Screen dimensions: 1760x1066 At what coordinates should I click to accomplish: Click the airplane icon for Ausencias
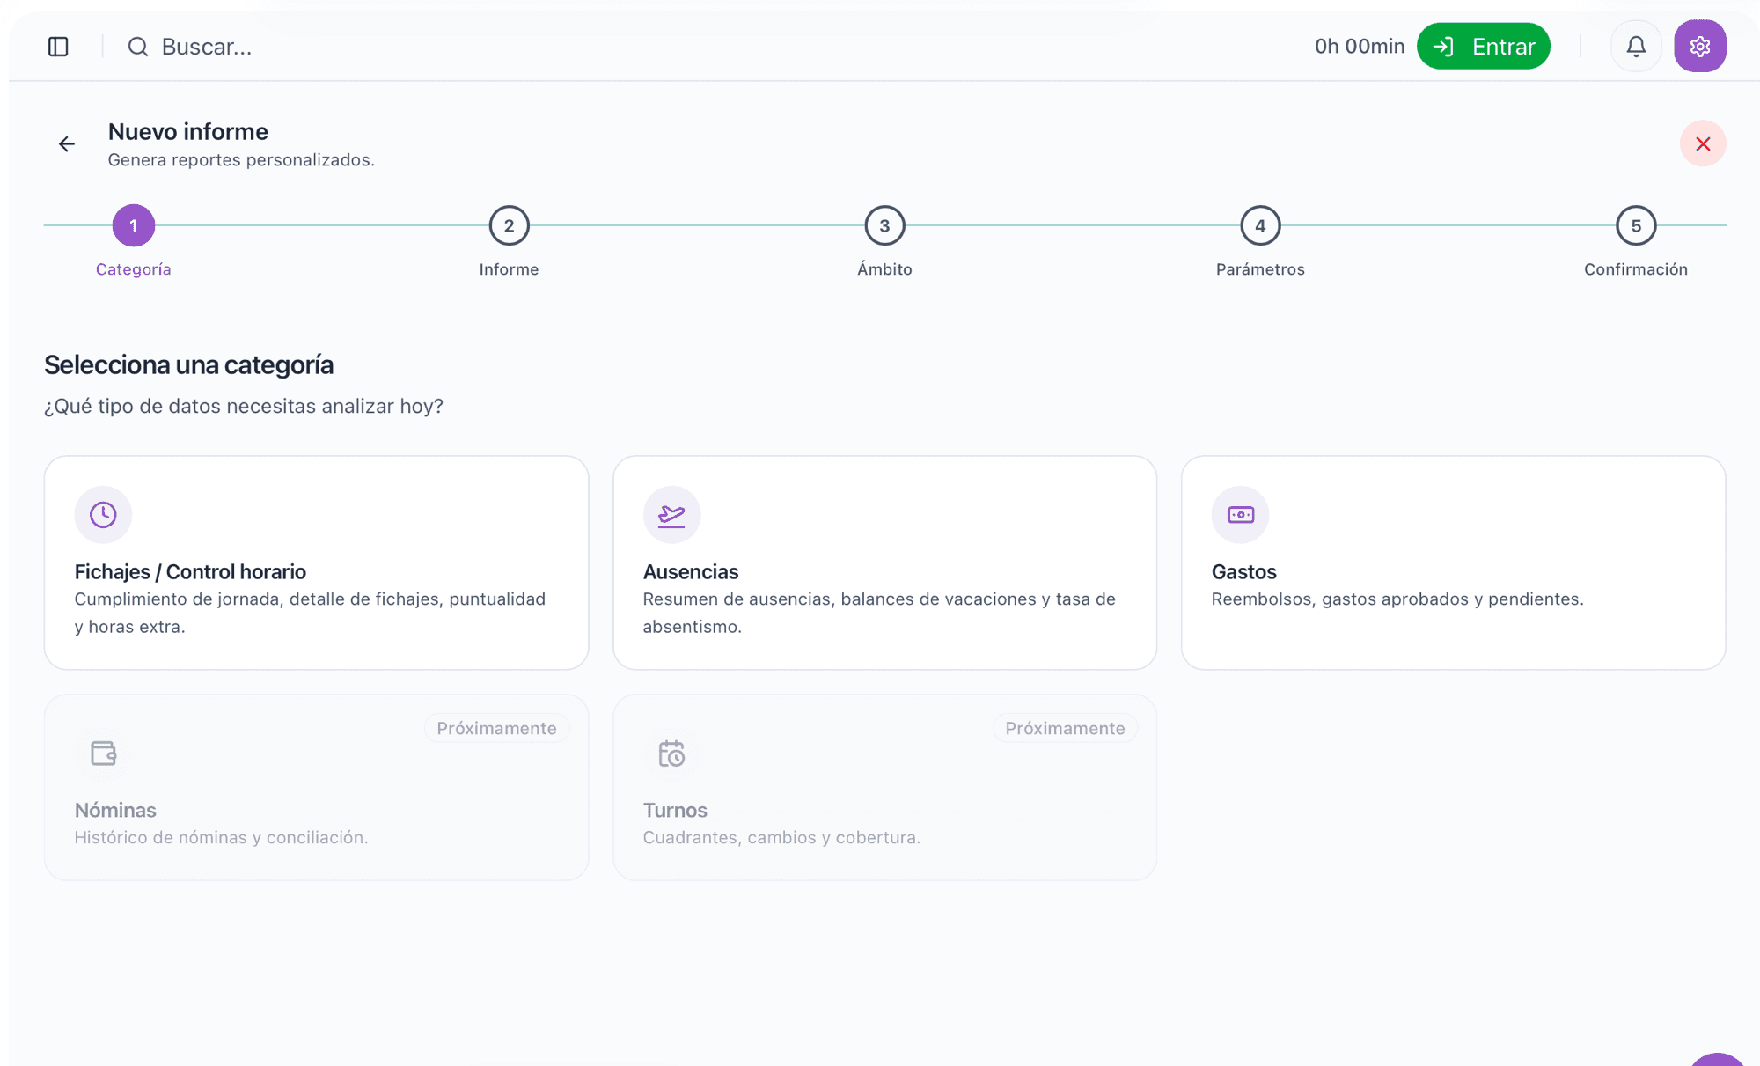coord(671,515)
